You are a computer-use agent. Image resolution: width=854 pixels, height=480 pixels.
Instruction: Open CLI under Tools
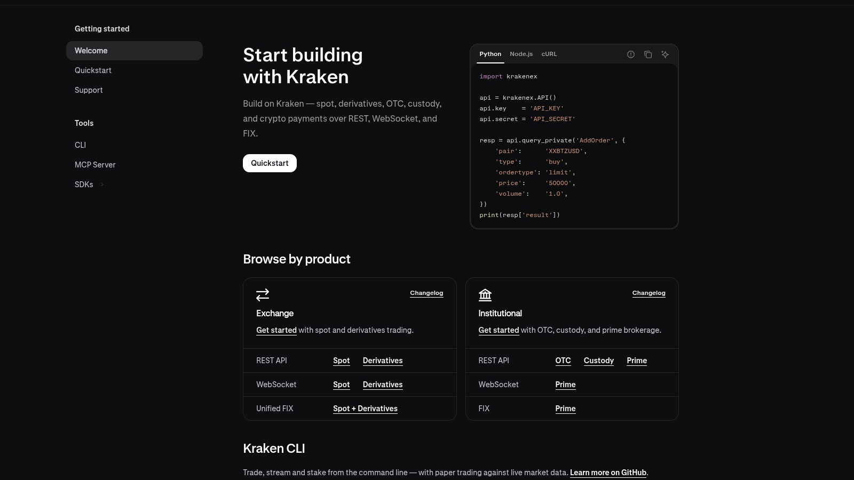click(135, 145)
